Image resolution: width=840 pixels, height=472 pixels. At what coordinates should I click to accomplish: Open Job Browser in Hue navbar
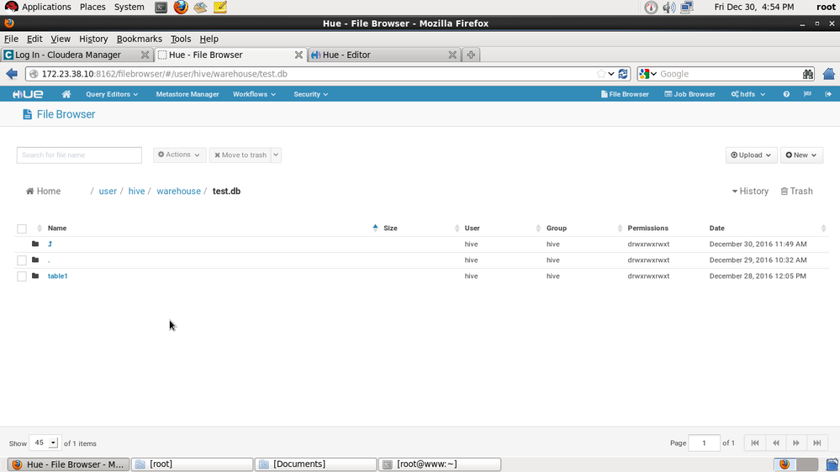(689, 94)
